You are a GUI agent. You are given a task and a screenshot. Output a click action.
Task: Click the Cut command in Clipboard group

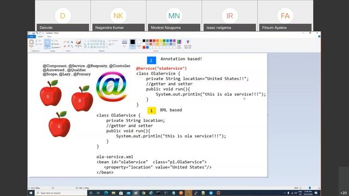[x=38, y=41]
